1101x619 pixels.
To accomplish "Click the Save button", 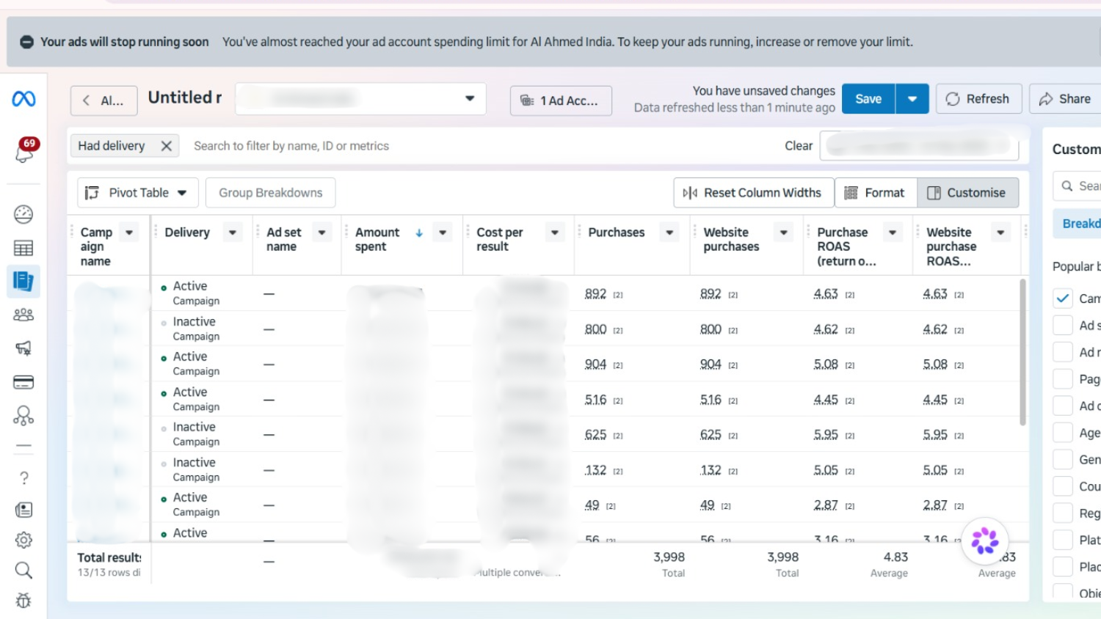I will point(868,99).
